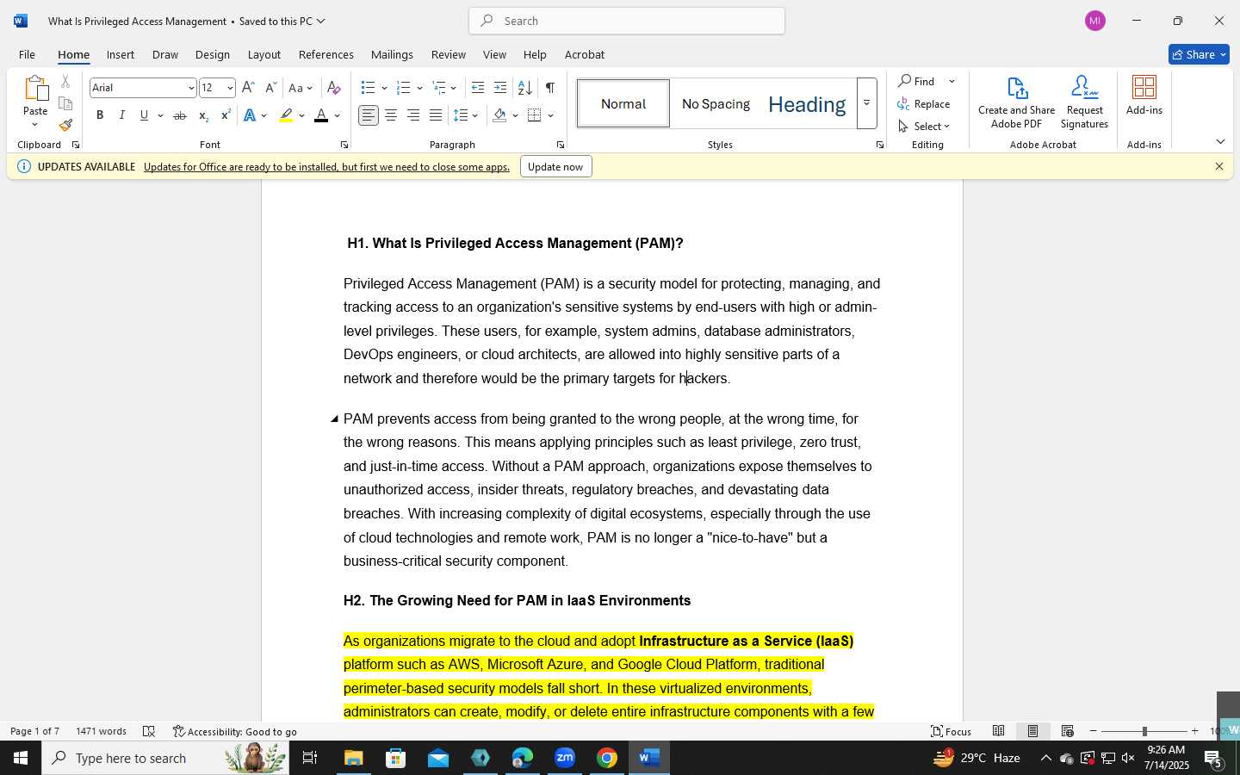Viewport: 1240px width, 775px height.
Task: Apply superscript formatting
Action: 225,115
